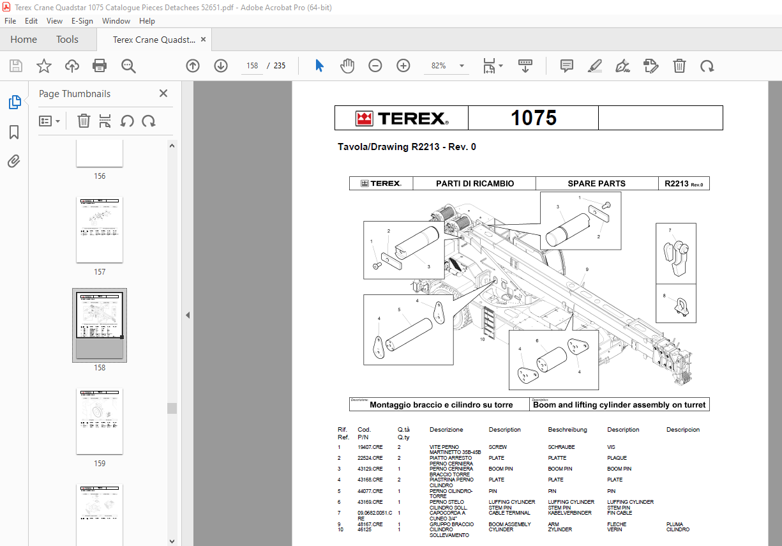Add a comment with the speech bubble icon

[567, 66]
